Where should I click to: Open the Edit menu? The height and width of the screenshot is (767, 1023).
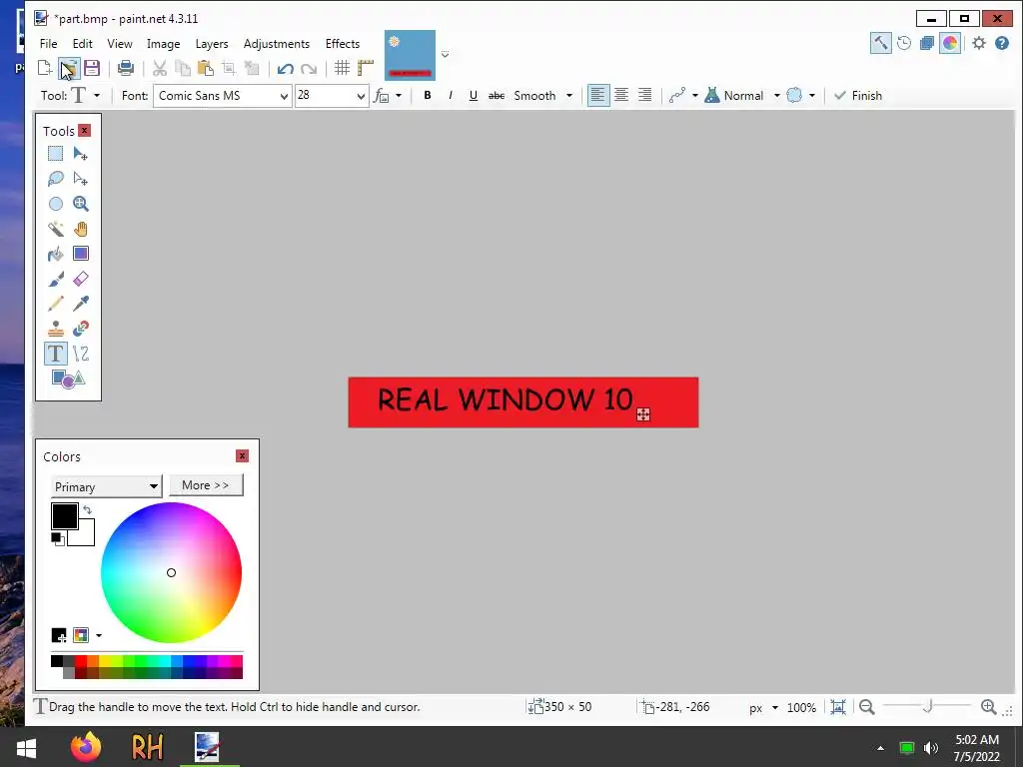click(x=82, y=44)
